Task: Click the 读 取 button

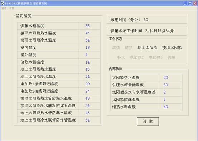Action: (148, 122)
